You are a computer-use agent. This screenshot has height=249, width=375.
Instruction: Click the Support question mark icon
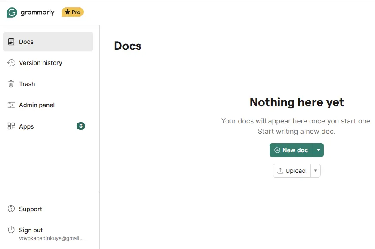tap(11, 209)
